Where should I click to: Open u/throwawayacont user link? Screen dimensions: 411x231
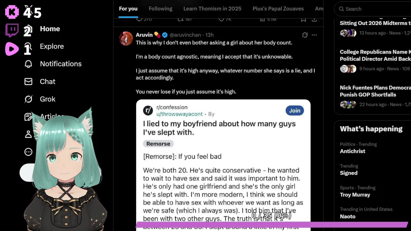point(179,114)
